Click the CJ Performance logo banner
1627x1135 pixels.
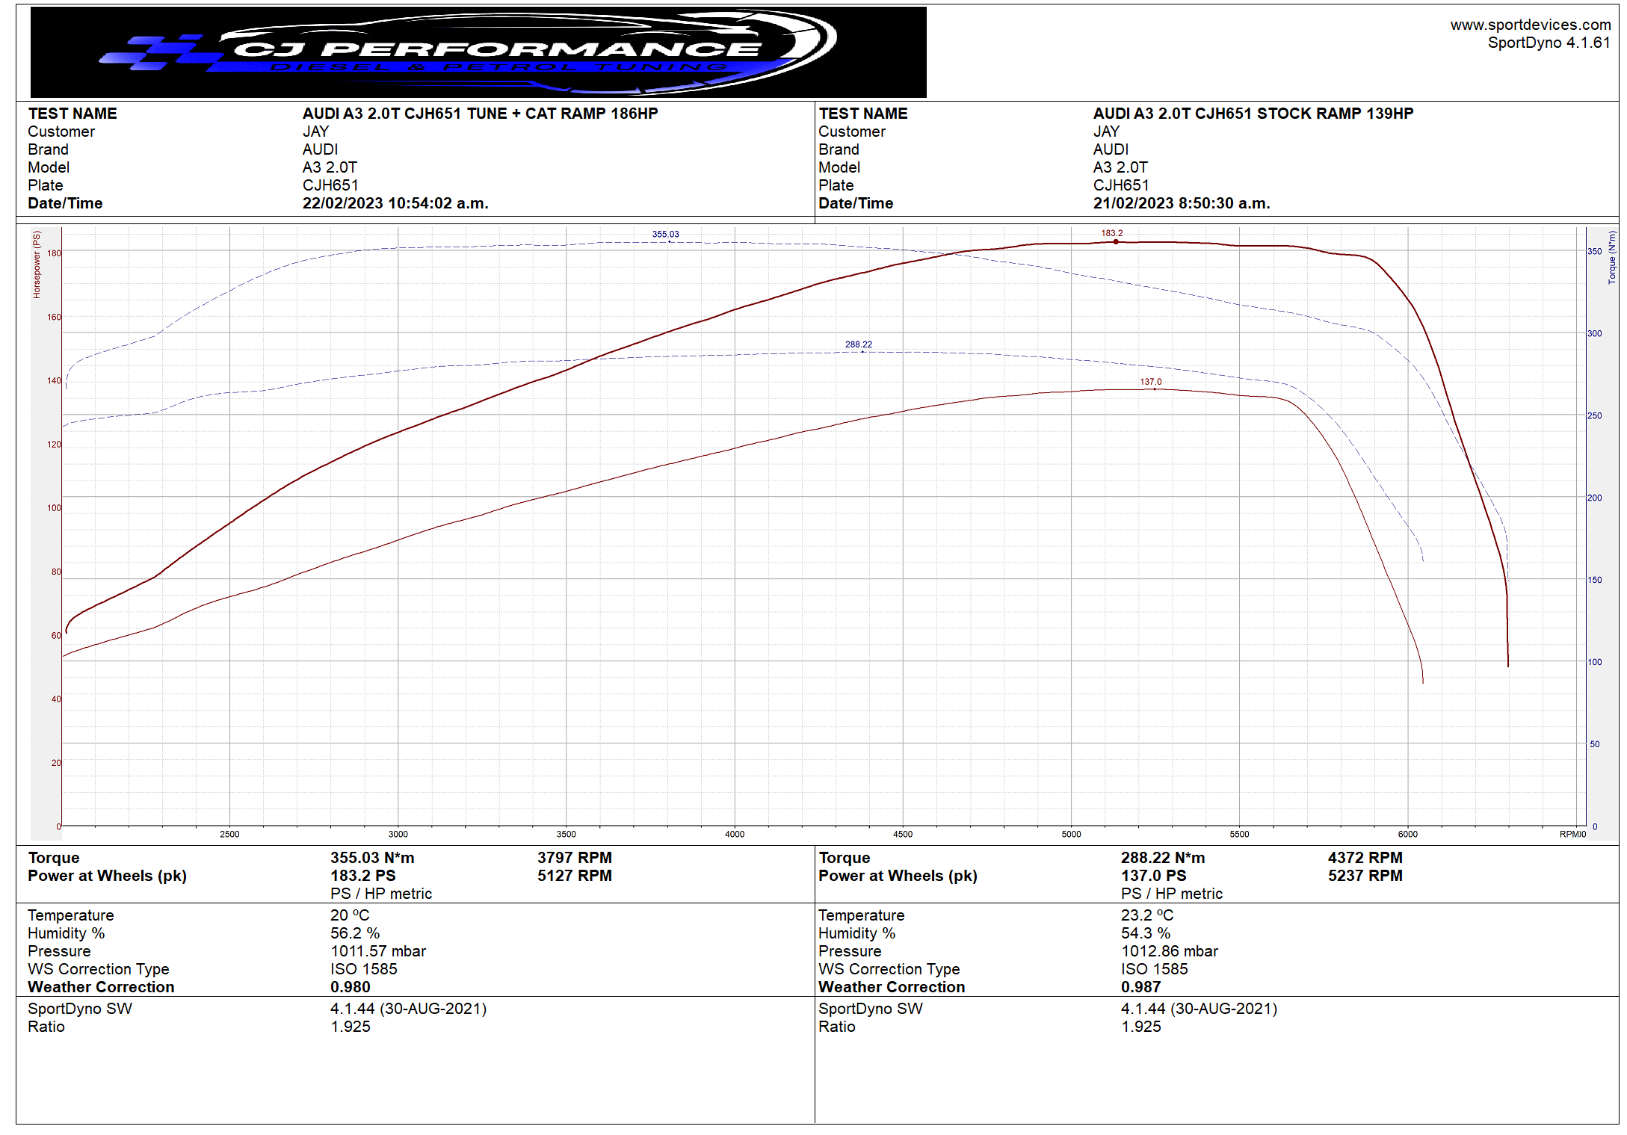pos(478,52)
